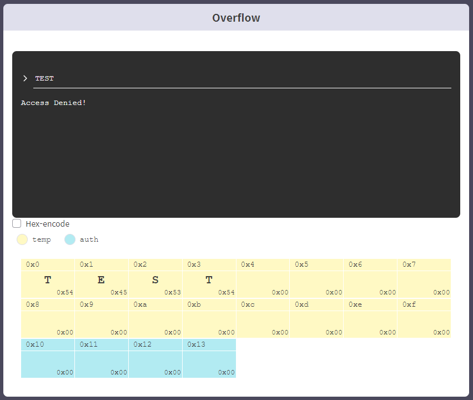Screen dimensions: 473x400
Task: Click the 0x6 address label
Action: (355, 264)
